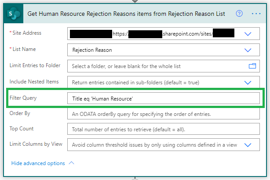Open the help question mark icon
Viewport: 270px width, 180px height.
[239, 14]
